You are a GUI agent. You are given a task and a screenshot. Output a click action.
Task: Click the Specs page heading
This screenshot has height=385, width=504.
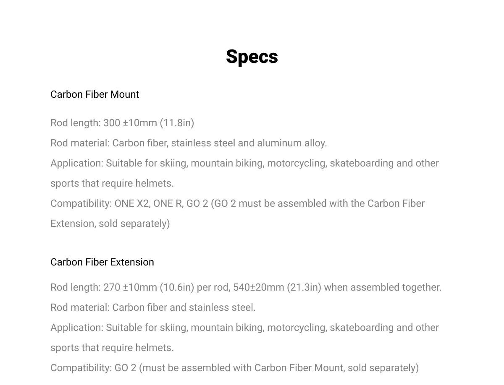[x=252, y=57]
